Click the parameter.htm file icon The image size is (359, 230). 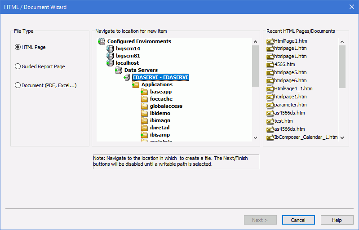tap(270, 105)
